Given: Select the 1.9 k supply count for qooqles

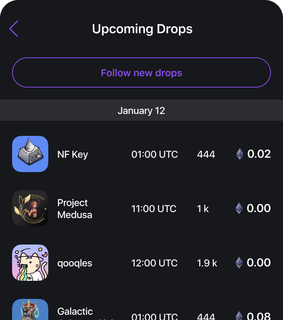Looking at the screenshot, I should (x=206, y=263).
